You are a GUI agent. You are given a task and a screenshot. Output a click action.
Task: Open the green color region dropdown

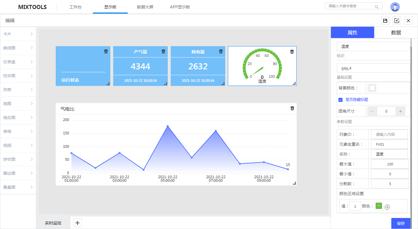coord(379,206)
